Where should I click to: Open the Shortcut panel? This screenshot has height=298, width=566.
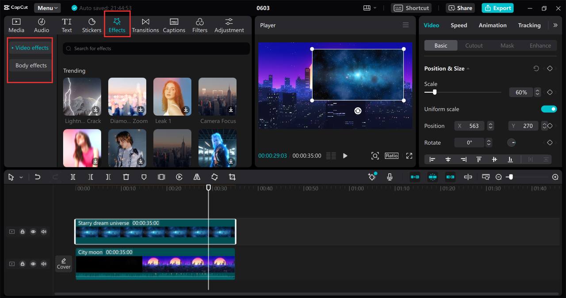[411, 8]
